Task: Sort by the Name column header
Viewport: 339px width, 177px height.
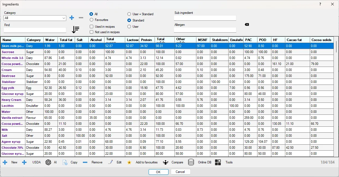Action: click(13, 40)
